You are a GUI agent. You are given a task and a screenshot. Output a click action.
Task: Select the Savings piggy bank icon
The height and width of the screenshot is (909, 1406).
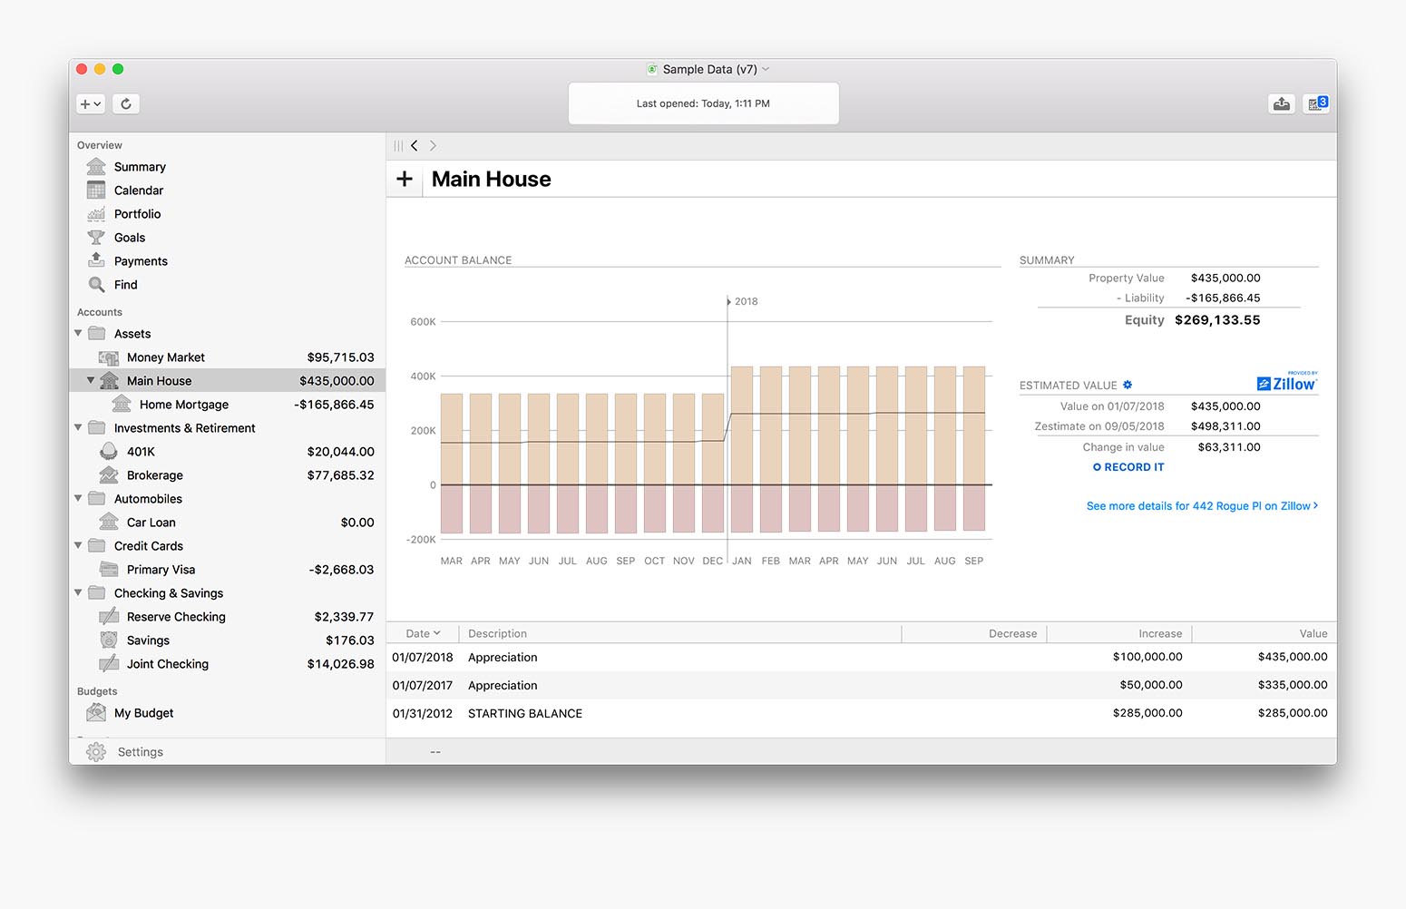109,640
